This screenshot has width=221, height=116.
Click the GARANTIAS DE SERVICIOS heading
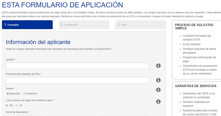point(196,86)
